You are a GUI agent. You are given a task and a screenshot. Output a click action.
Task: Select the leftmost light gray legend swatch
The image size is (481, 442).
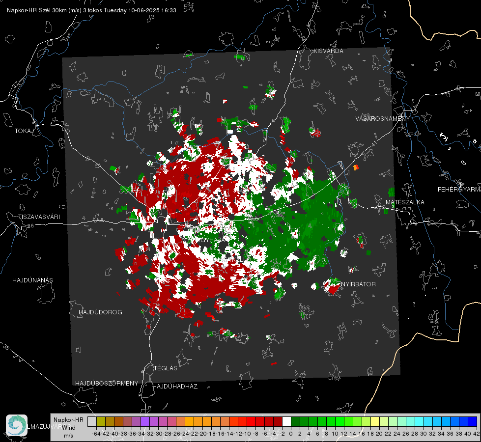[x=92, y=422]
